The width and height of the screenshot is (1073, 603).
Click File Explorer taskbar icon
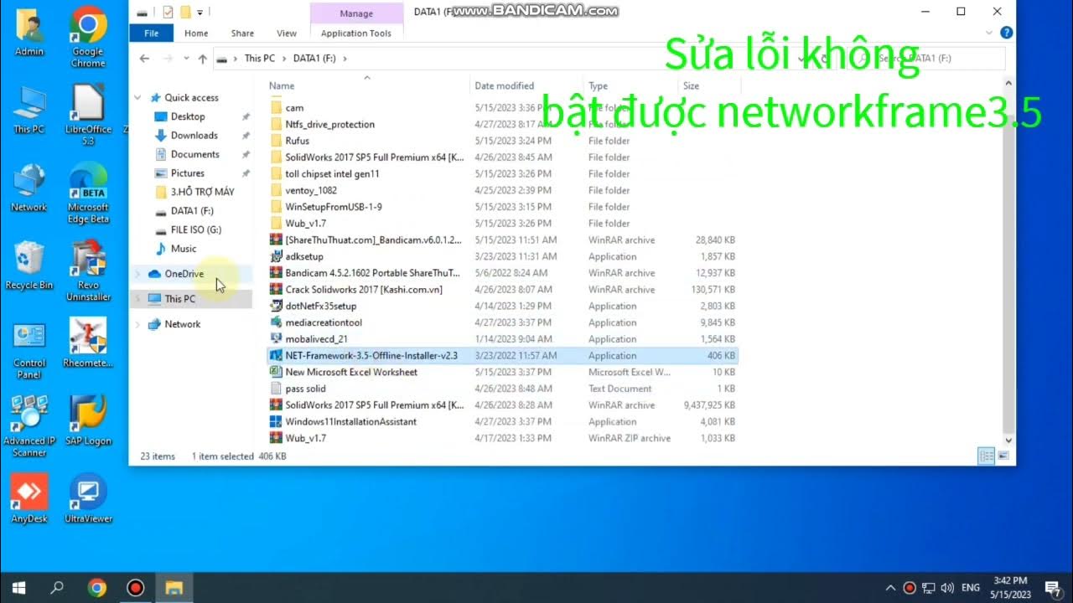click(x=174, y=587)
